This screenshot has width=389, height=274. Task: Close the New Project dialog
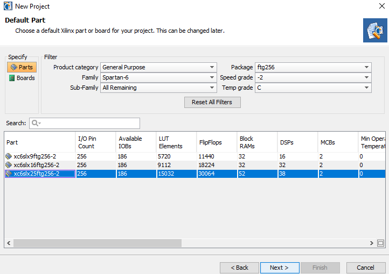[x=382, y=6]
